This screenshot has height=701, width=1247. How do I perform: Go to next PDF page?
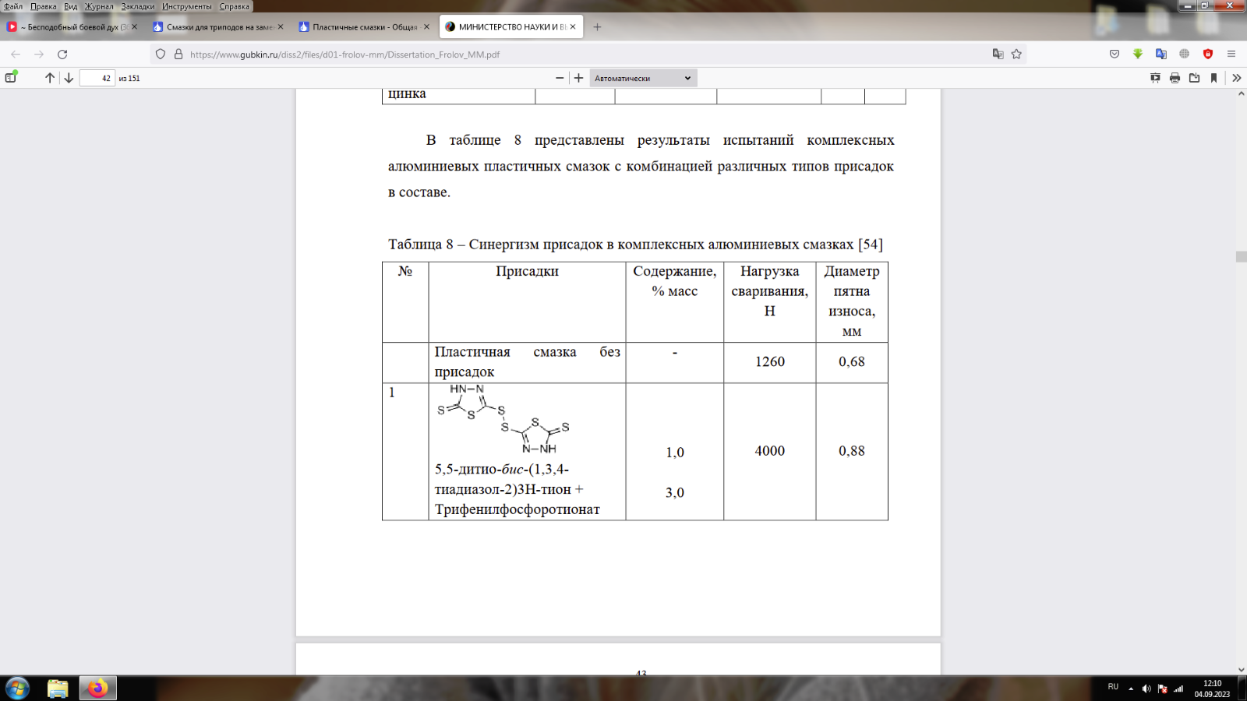point(69,78)
